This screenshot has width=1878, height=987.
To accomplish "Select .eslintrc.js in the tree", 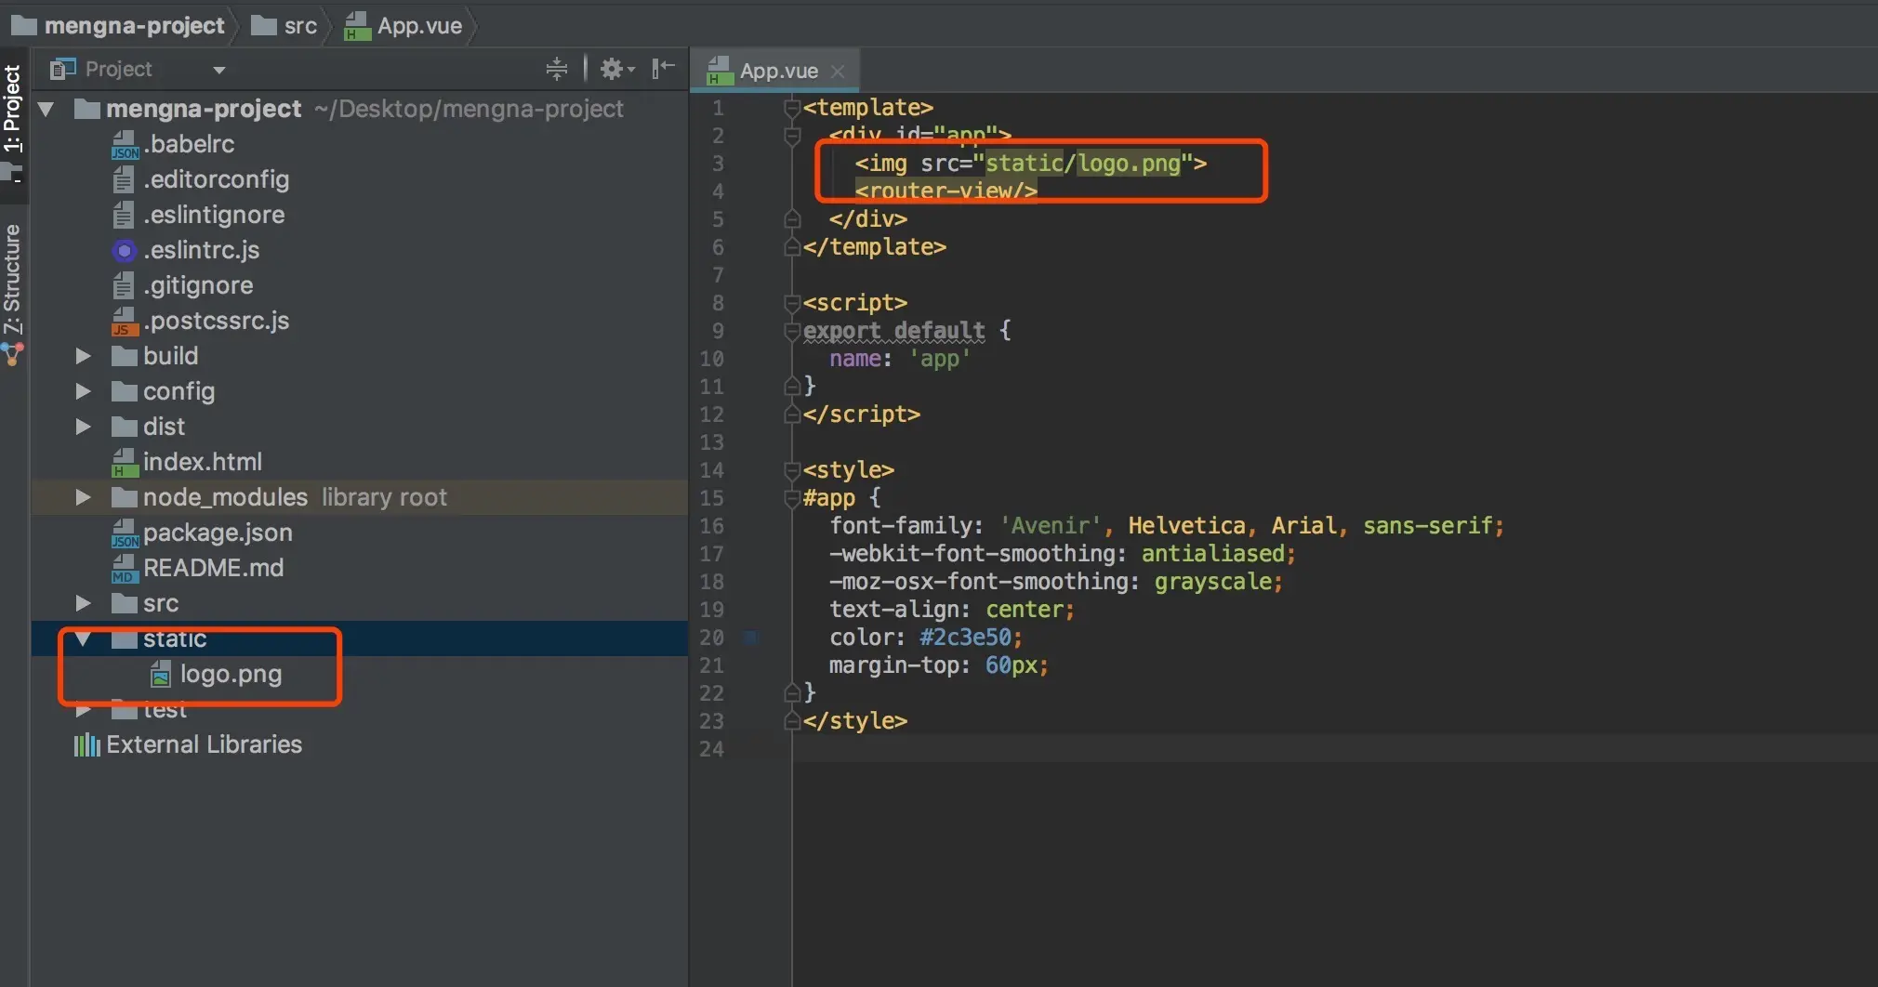I will (x=202, y=250).
